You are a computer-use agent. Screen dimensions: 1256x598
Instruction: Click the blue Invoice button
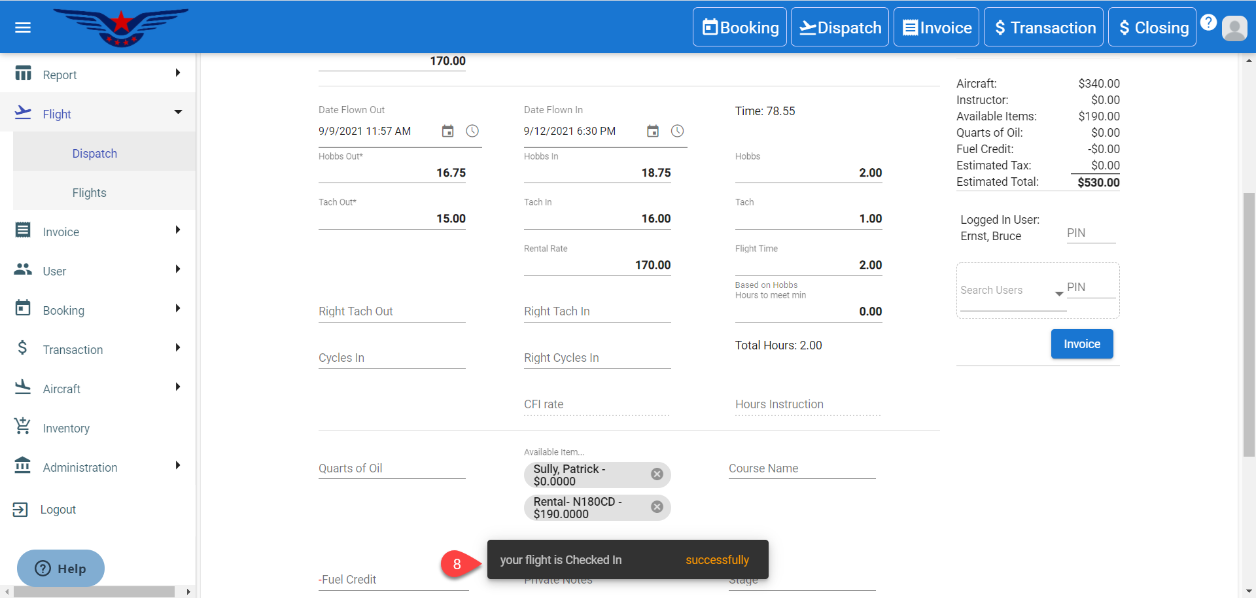pyautogui.click(x=1081, y=344)
